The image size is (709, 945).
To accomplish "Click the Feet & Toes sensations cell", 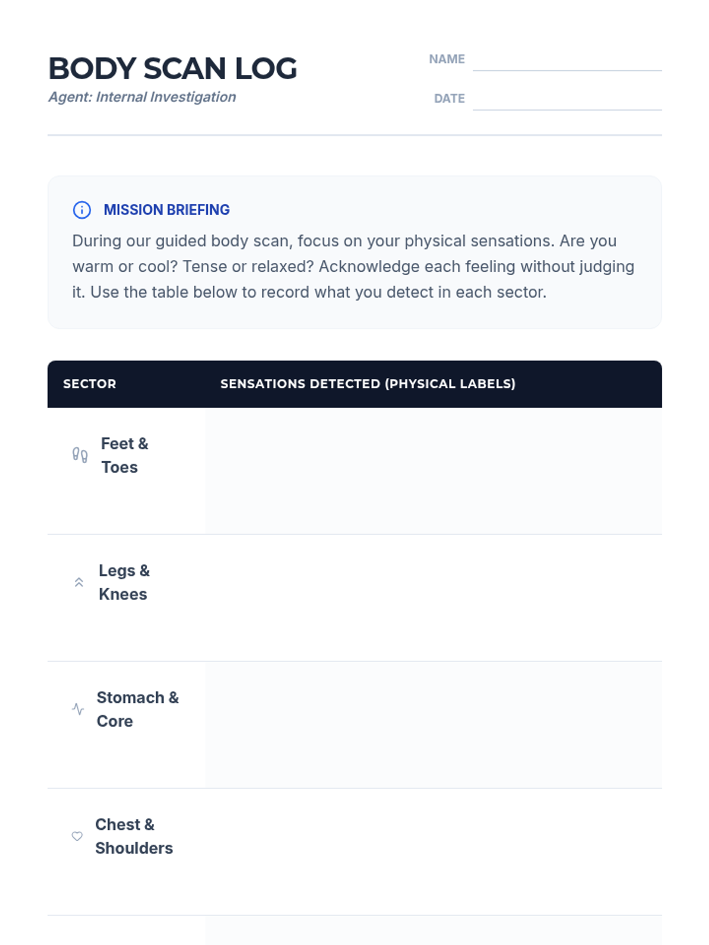I will pyautogui.click(x=433, y=471).
